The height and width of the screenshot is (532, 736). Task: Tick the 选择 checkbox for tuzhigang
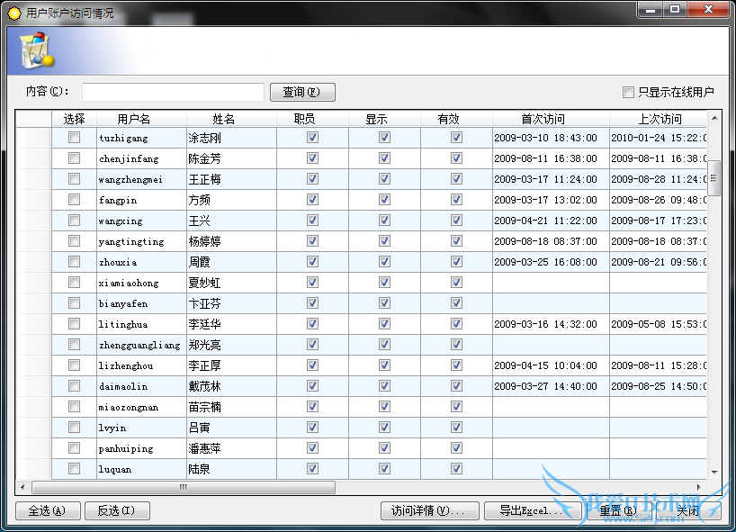pyautogui.click(x=74, y=138)
